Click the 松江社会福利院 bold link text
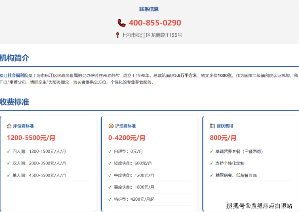The width and height of the screenshot is (299, 212). coord(14,75)
